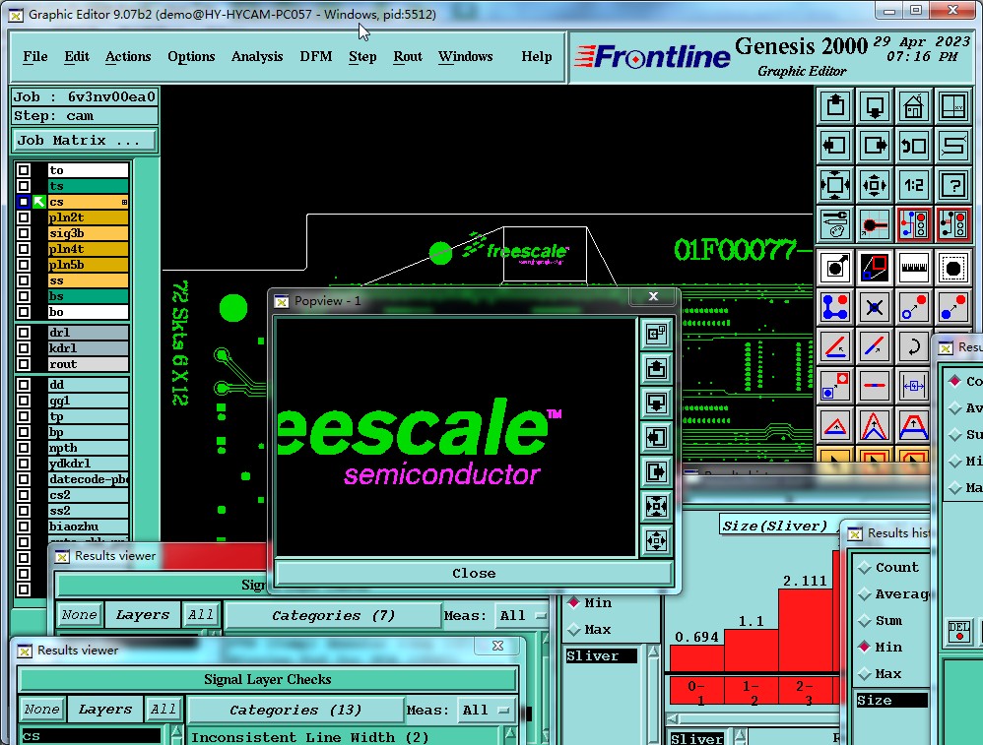Click the question mark help icon

[953, 185]
